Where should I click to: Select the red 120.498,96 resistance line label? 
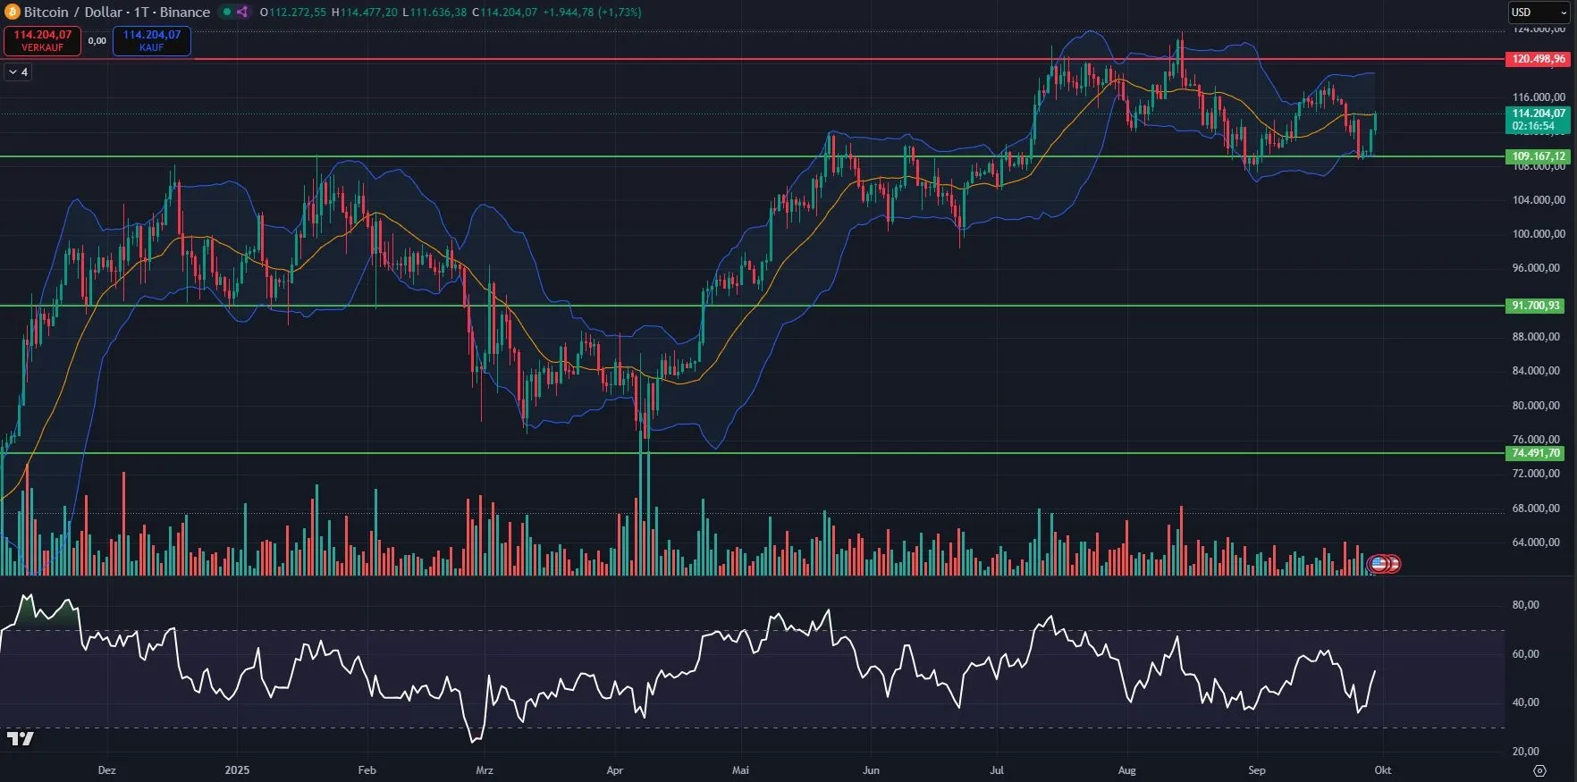tap(1538, 59)
